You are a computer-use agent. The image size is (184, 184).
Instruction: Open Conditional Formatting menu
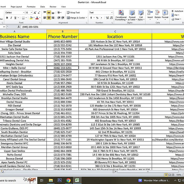[x=121, y=15]
